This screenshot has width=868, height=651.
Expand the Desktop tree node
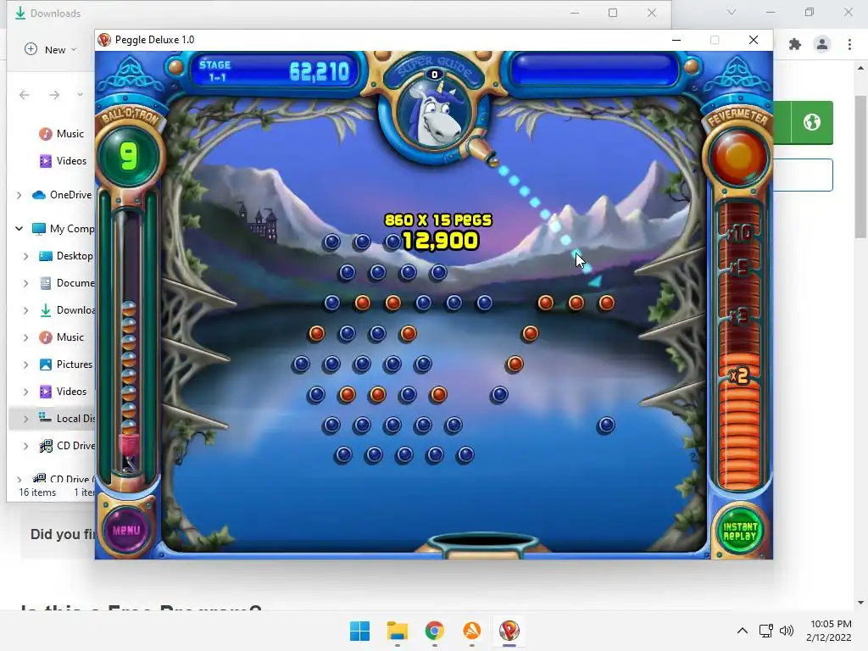26,256
